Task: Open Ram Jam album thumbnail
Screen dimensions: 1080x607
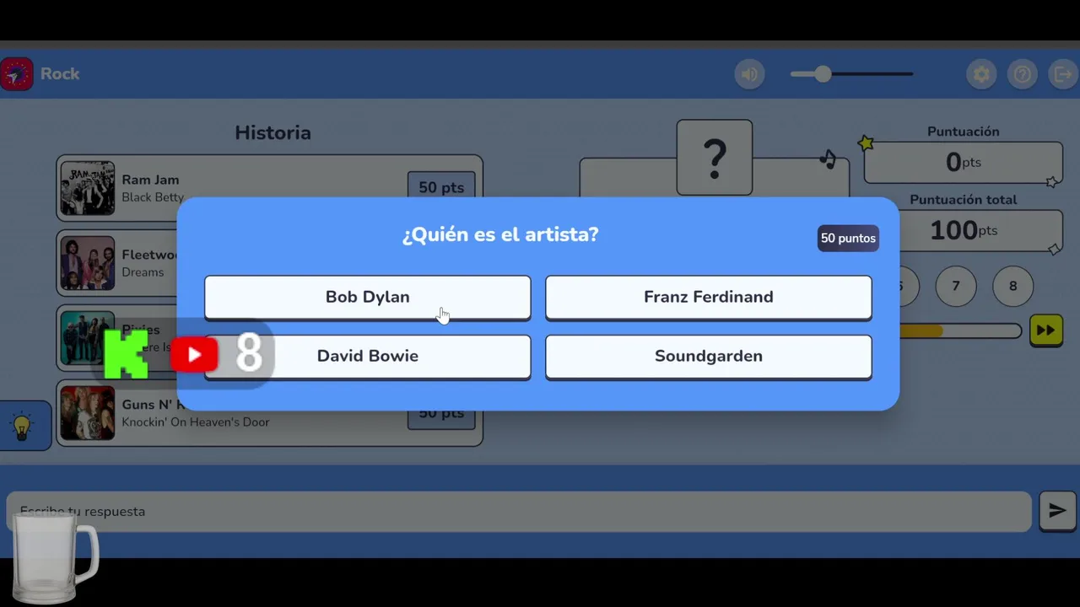Action: [87, 188]
